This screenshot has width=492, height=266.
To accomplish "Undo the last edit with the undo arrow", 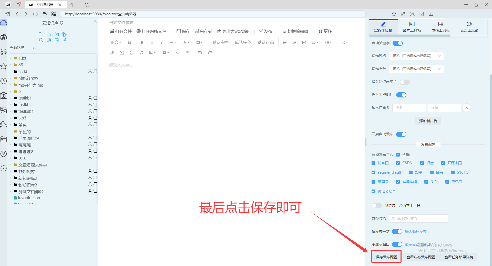I will [200, 52].
